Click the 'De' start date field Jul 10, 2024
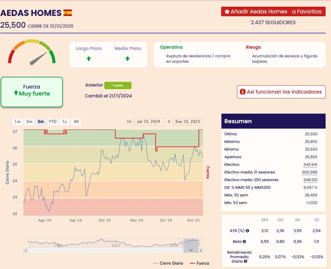The image size is (331, 269). tap(149, 122)
